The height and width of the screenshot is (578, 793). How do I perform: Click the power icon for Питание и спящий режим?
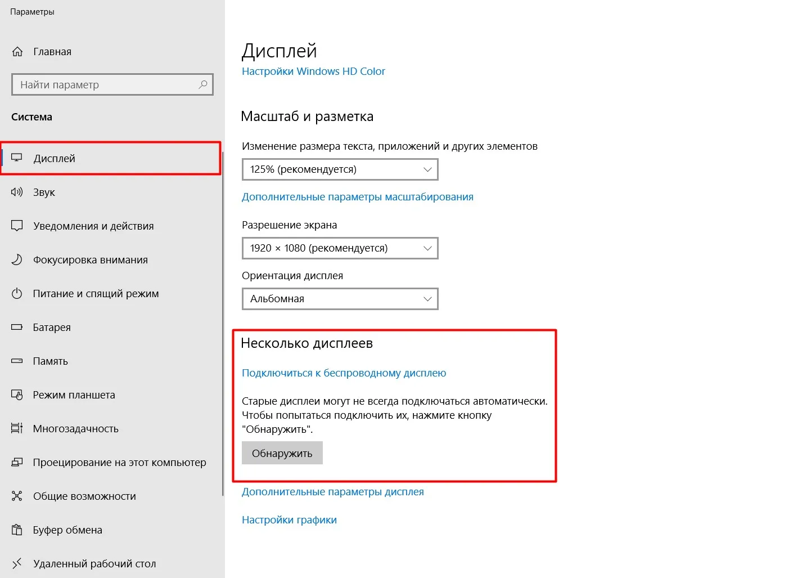pos(17,293)
